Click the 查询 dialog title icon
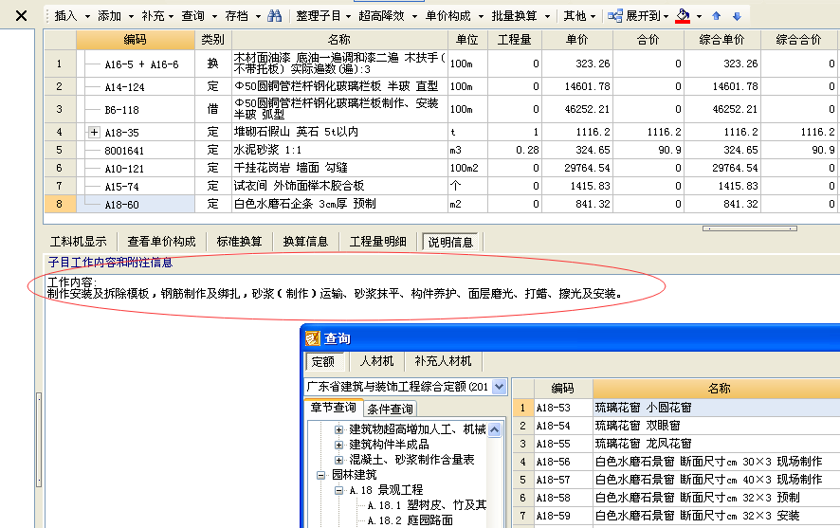 pyautogui.click(x=312, y=338)
